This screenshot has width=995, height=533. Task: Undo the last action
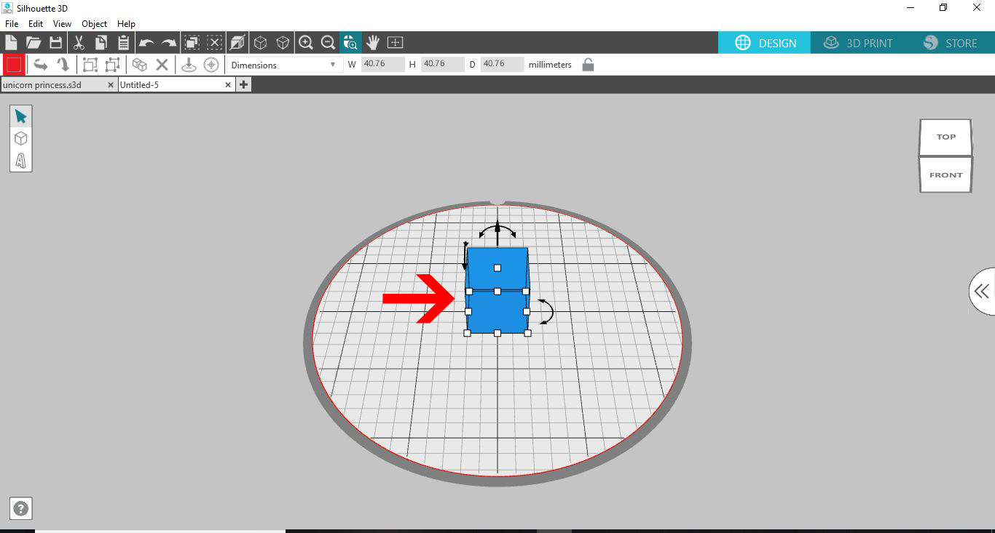pos(146,43)
